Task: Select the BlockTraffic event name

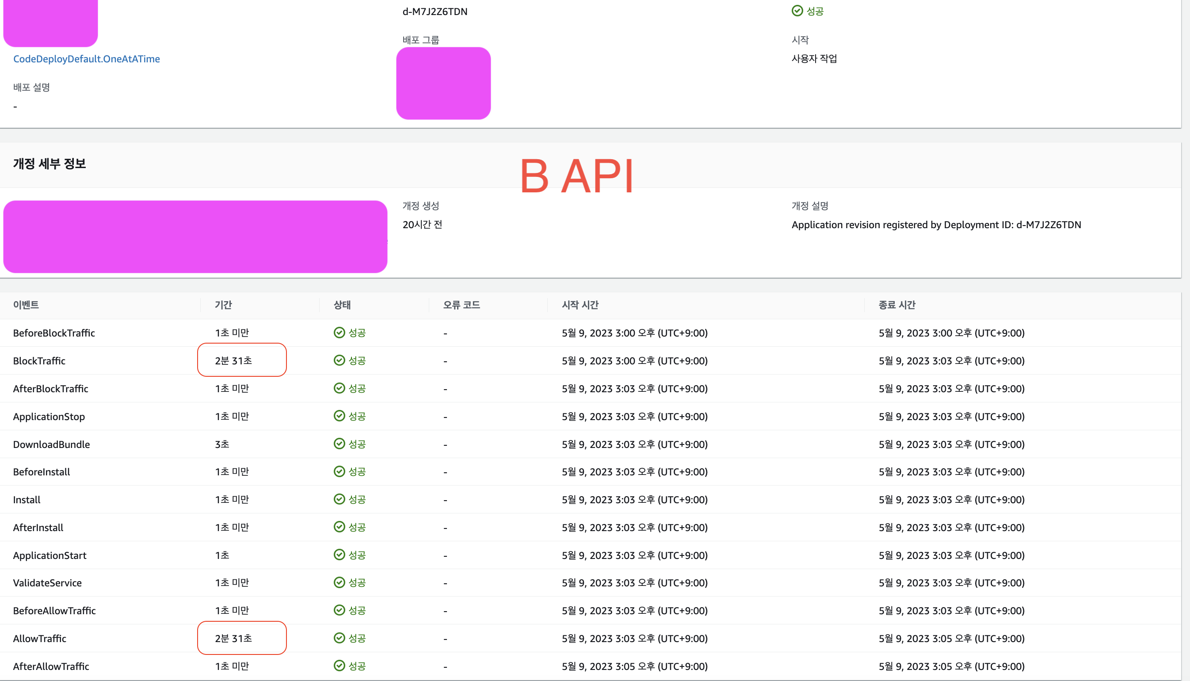Action: [x=39, y=360]
